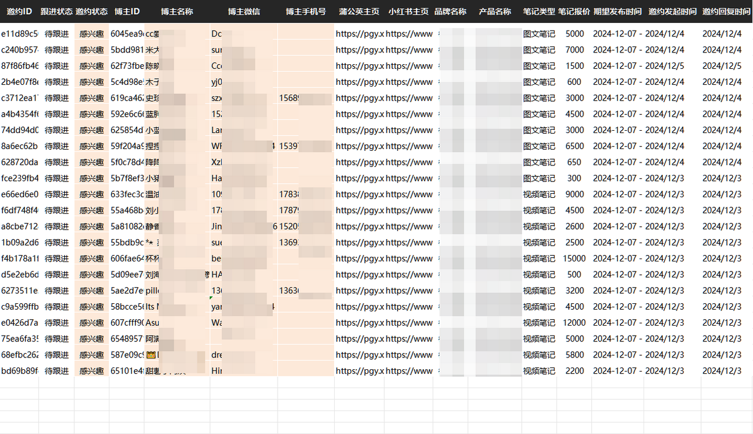Screen dimensions: 753x434
Task: Click the 博主ID cell starting with 607cfff9
Action: [126, 323]
